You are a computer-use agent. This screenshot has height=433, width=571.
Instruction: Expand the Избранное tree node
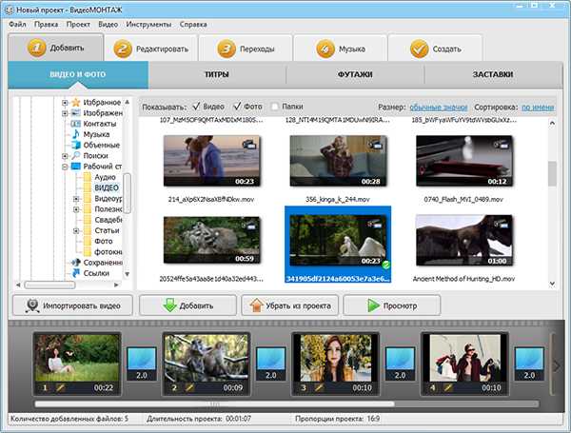pyautogui.click(x=65, y=103)
